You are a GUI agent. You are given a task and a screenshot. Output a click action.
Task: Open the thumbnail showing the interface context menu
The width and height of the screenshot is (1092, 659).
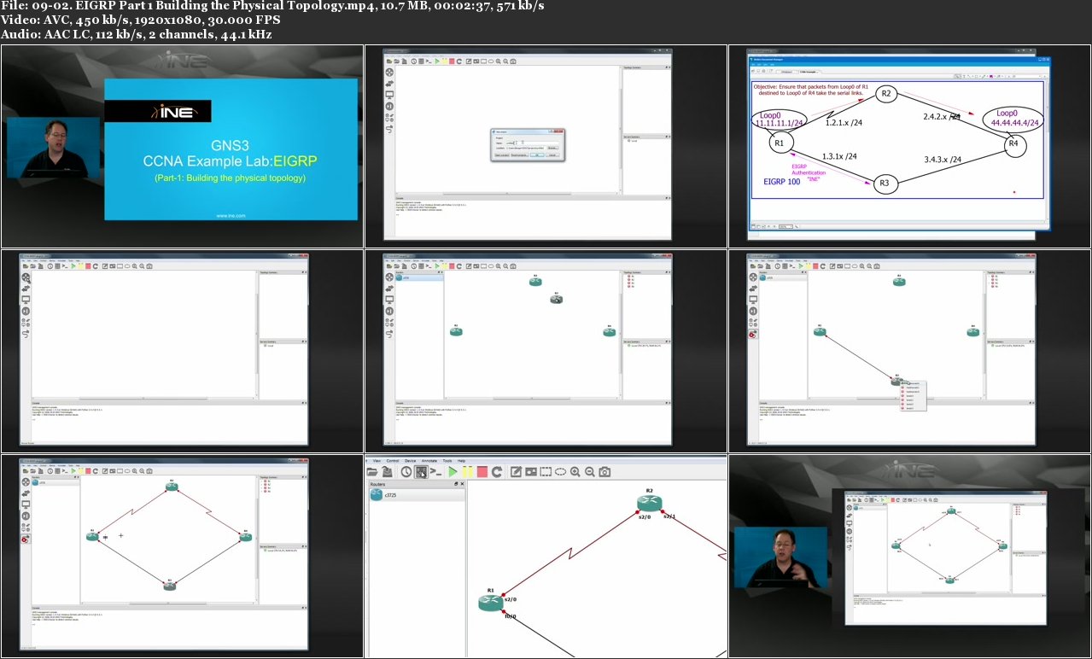[x=909, y=351]
